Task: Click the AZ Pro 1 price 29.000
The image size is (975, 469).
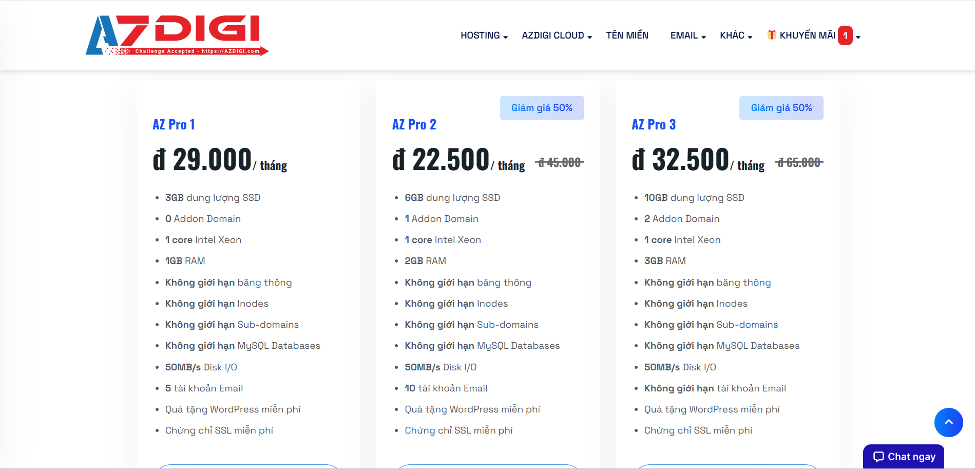Action: pos(212,160)
